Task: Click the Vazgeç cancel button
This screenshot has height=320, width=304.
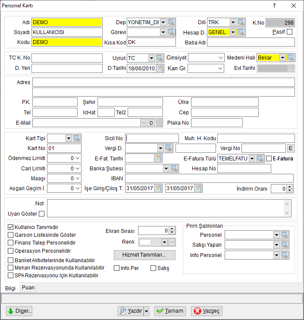Action: click(x=207, y=311)
